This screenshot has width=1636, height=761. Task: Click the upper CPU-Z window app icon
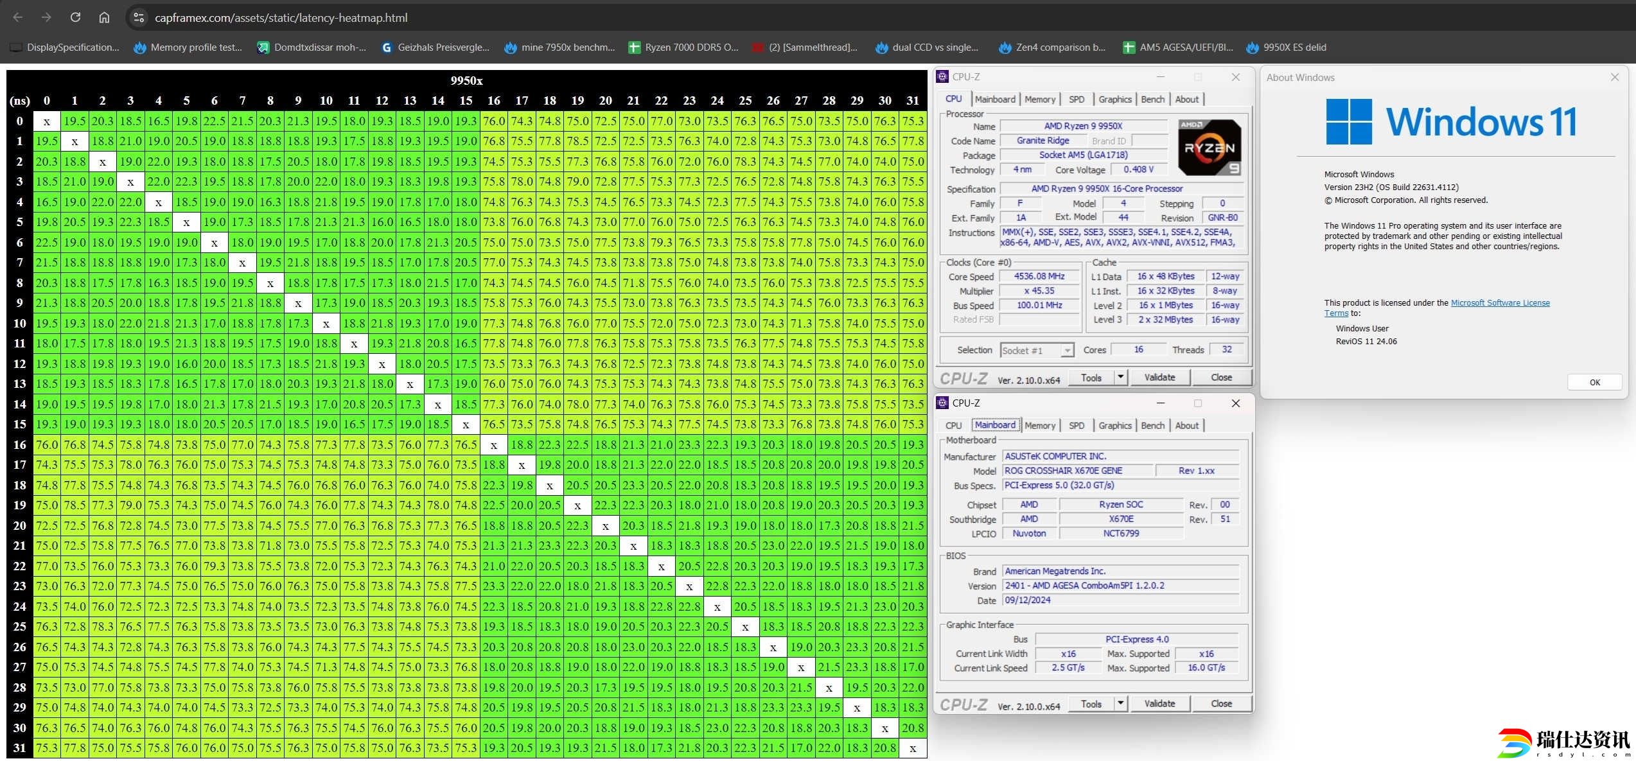[x=942, y=76]
